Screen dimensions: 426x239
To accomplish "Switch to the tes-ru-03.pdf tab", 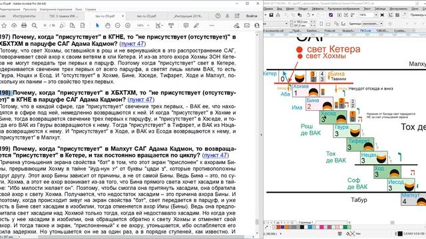I will pos(146,16).
